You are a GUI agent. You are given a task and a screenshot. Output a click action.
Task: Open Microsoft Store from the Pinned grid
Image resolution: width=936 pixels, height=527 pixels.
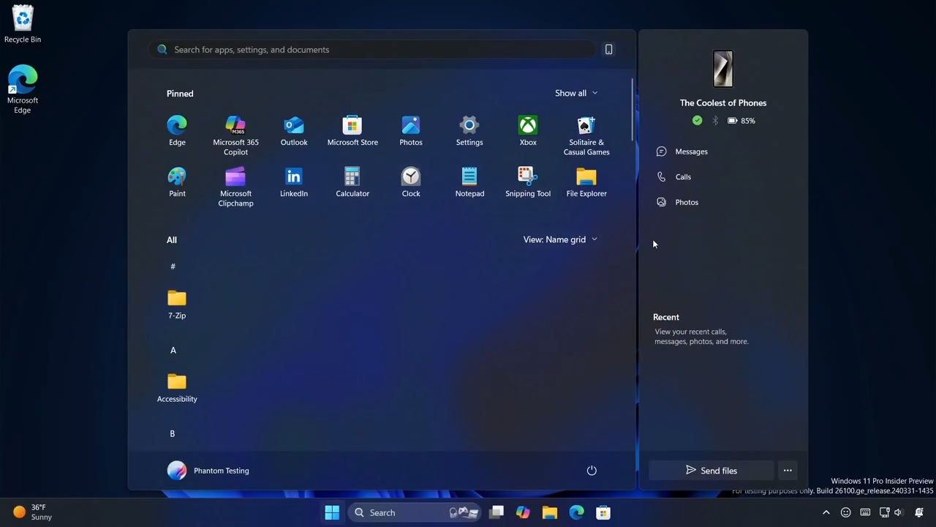pyautogui.click(x=352, y=132)
